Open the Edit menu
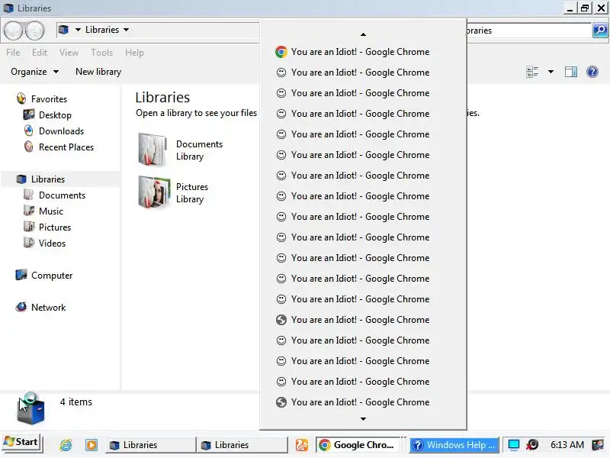Image resolution: width=610 pixels, height=458 pixels. tap(40, 53)
